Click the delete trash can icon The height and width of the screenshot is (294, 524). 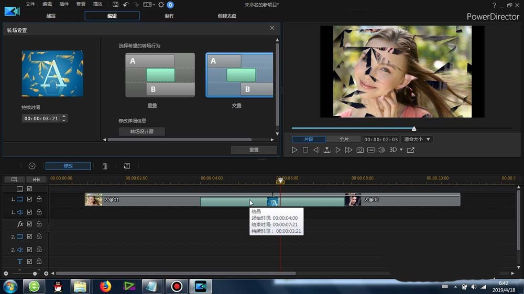coord(105,166)
